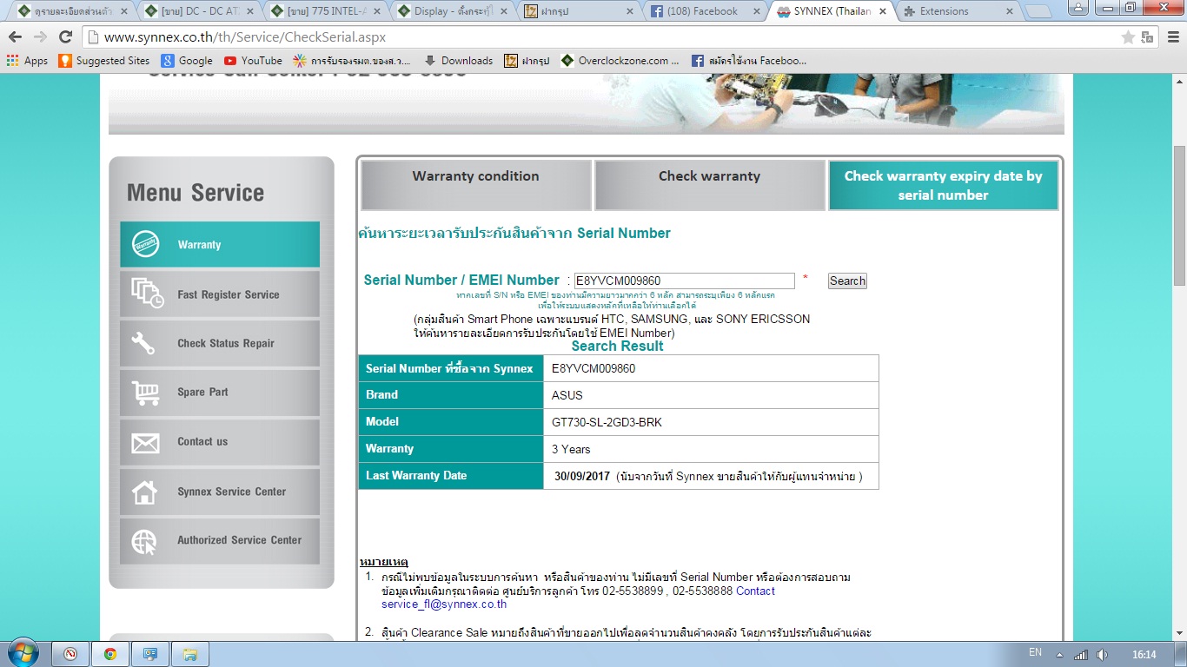
Task: Switch to the DC - DC AT browser tab
Action: (199, 11)
